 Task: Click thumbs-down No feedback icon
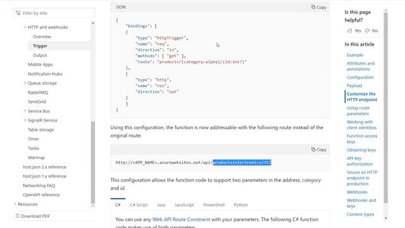click(x=367, y=30)
